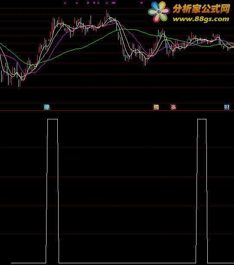Click the orange 榜 marker icon
Viewport: 234px width, 265px height.
click(x=156, y=107)
